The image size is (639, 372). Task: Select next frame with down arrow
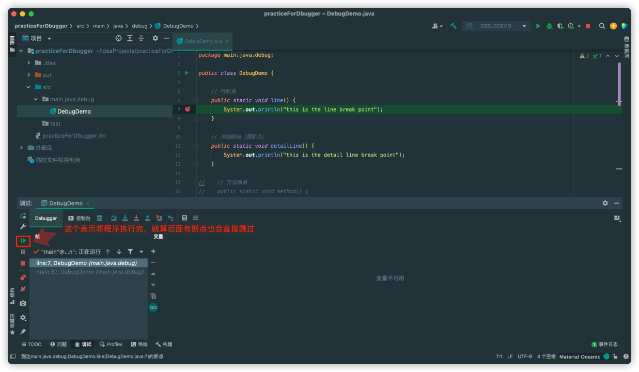click(x=119, y=252)
